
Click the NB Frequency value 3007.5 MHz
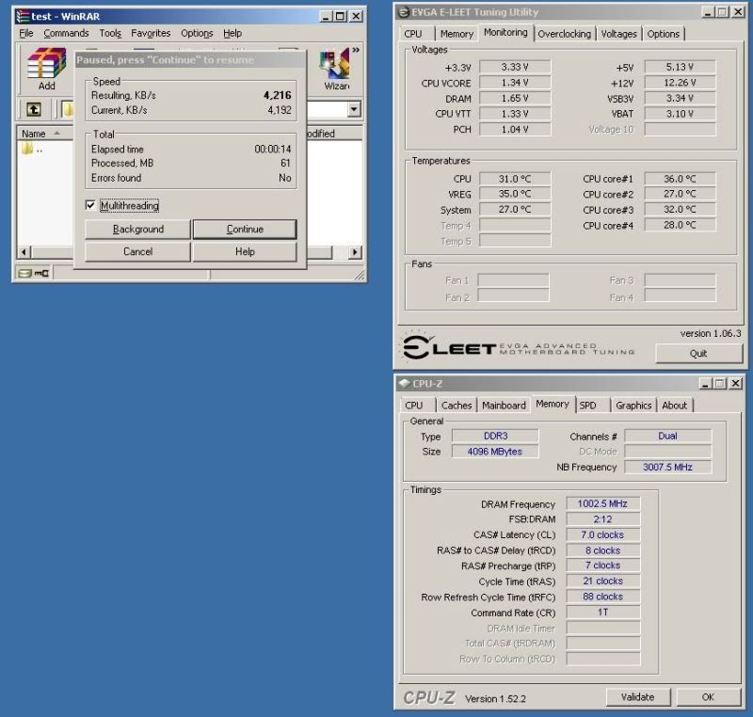667,467
